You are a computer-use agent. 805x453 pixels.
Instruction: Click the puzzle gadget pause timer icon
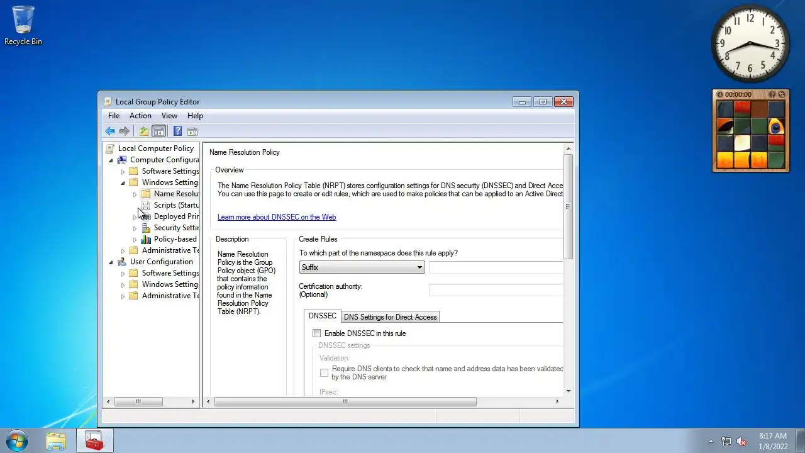pos(720,94)
